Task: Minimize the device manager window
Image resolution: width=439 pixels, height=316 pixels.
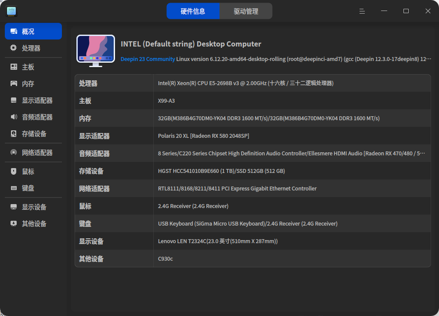Action: [384, 11]
